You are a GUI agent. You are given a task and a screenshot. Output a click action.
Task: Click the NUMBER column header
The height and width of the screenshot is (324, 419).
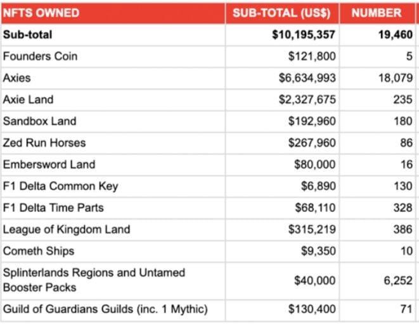coord(376,13)
